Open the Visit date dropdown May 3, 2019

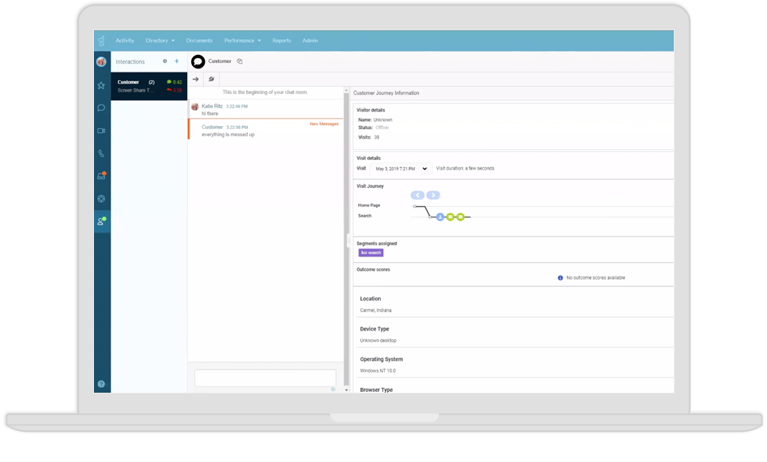[x=401, y=168]
